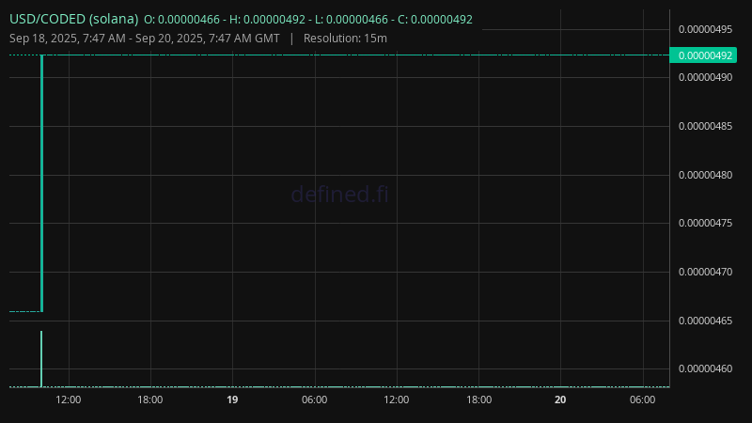The width and height of the screenshot is (752, 423).
Task: Click the 0.00000465 price axis label
Action: tap(706, 321)
